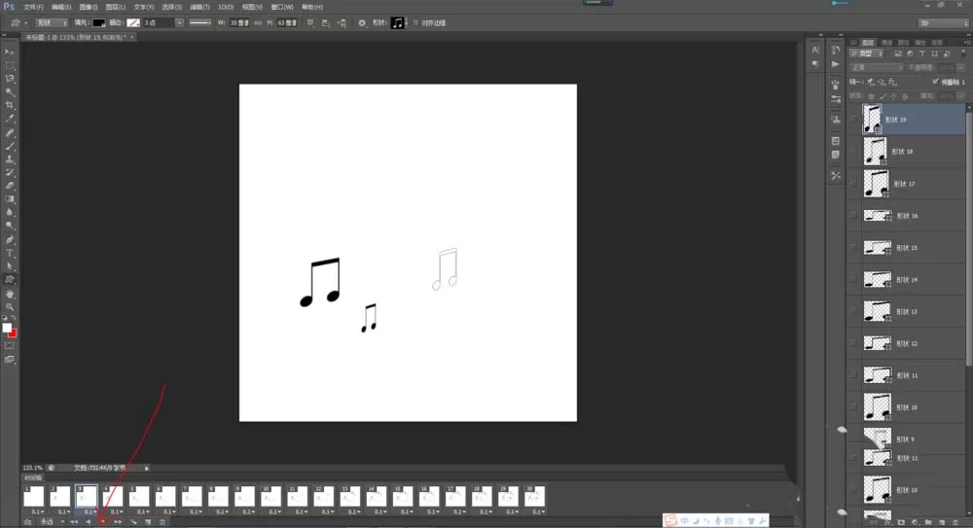
Task: Open the fill color swatch
Action: point(98,23)
